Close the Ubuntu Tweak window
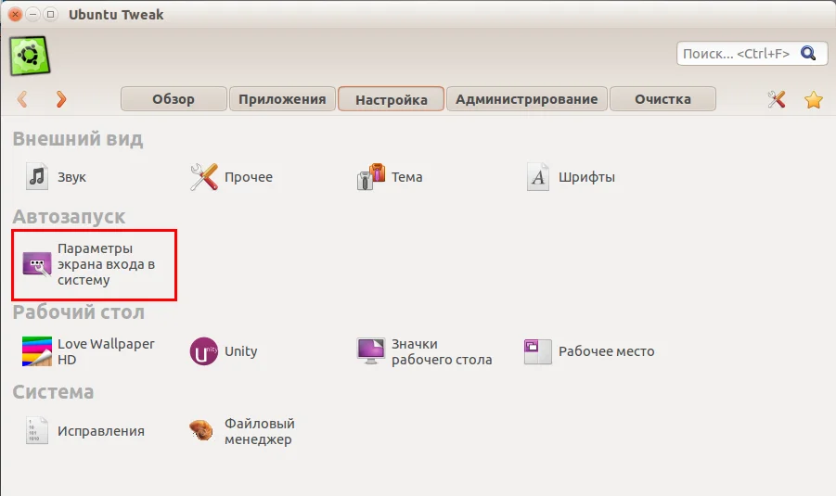836x496 pixels. [x=16, y=15]
